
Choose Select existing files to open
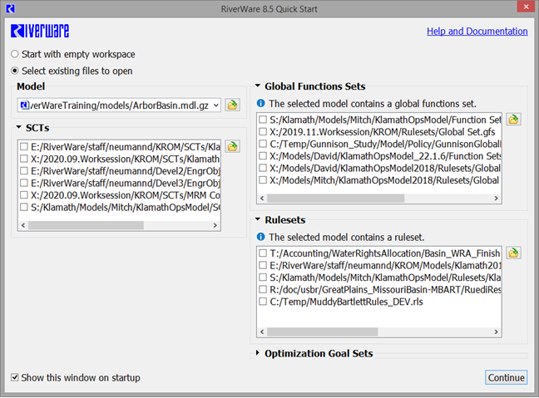click(x=16, y=71)
